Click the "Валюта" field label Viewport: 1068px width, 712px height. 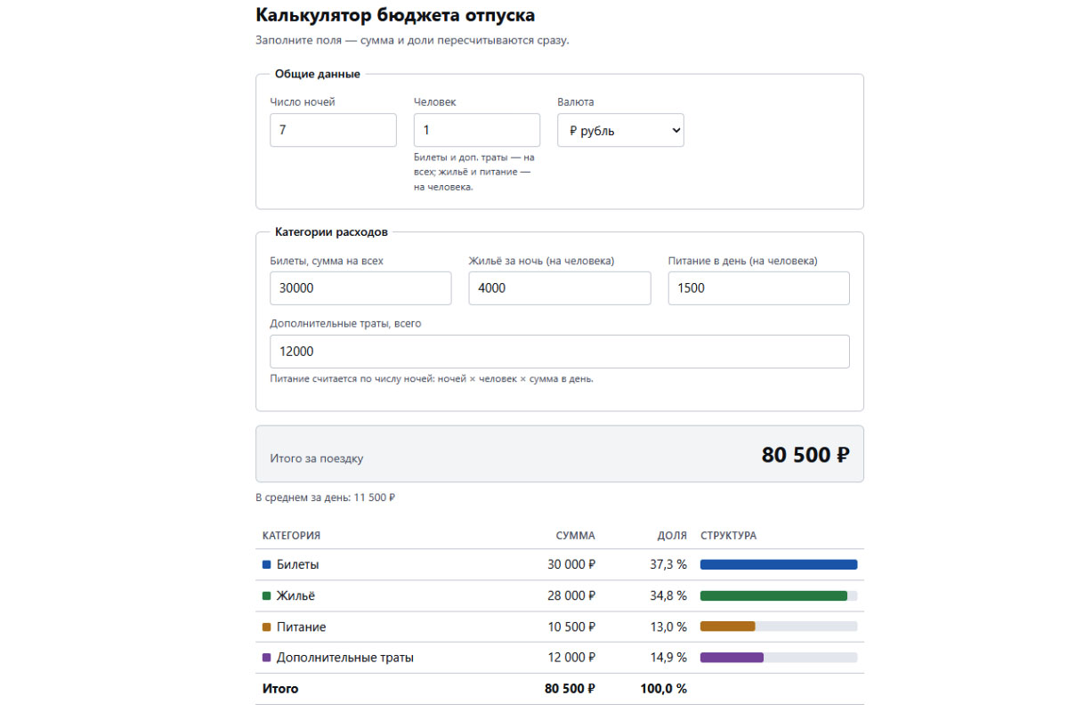(x=576, y=101)
